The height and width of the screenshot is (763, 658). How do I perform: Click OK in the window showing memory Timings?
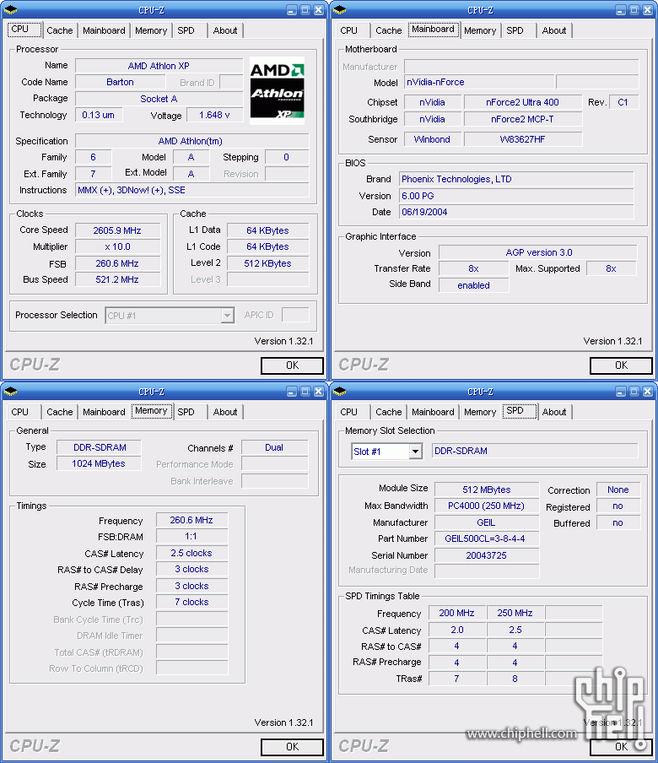click(x=292, y=747)
